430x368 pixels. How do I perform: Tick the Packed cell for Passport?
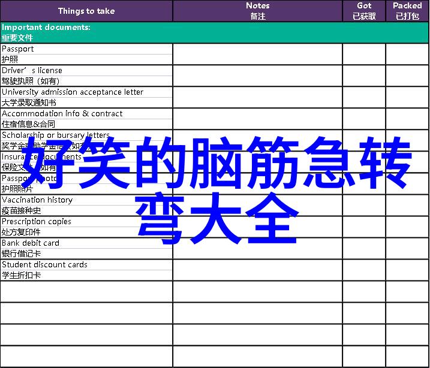(407, 54)
